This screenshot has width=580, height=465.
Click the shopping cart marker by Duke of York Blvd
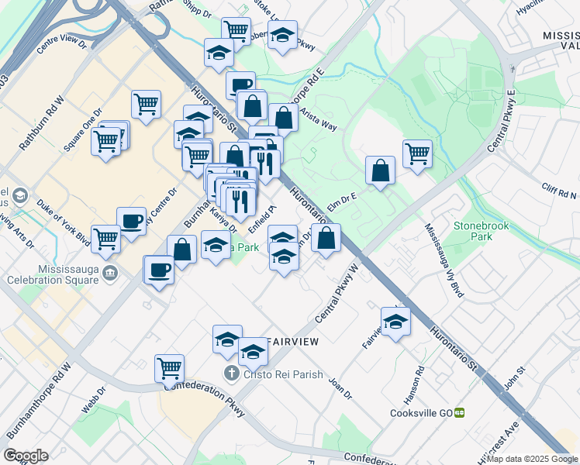pos(105,242)
